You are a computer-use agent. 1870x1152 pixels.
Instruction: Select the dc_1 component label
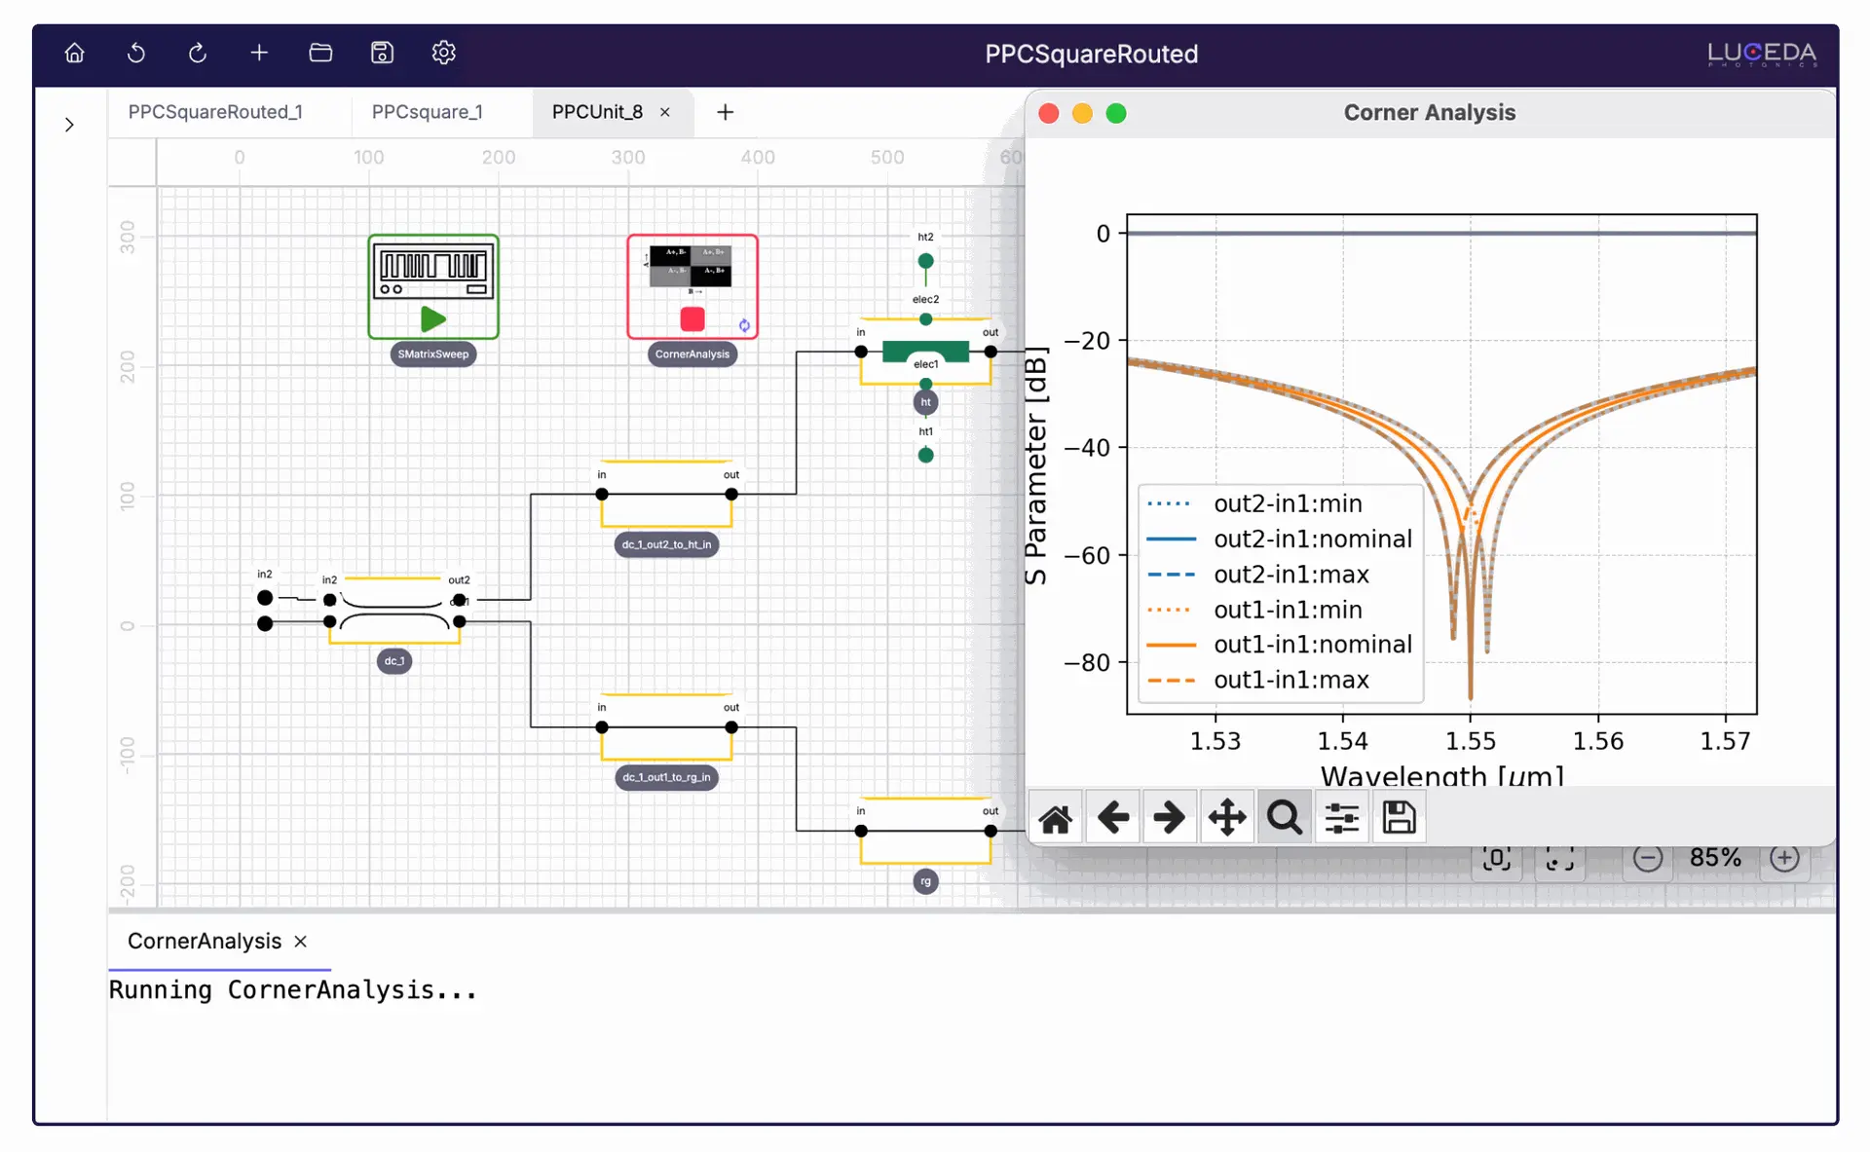coord(393,661)
